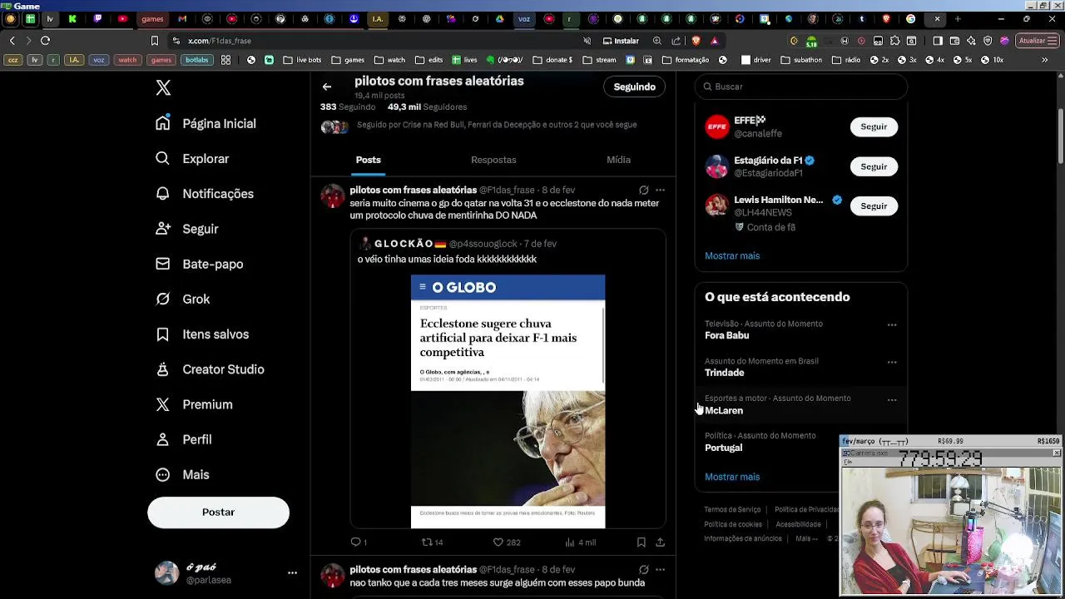Expand the bookmarks bar overflow chevron
The width and height of the screenshot is (1065, 599).
point(1045,60)
